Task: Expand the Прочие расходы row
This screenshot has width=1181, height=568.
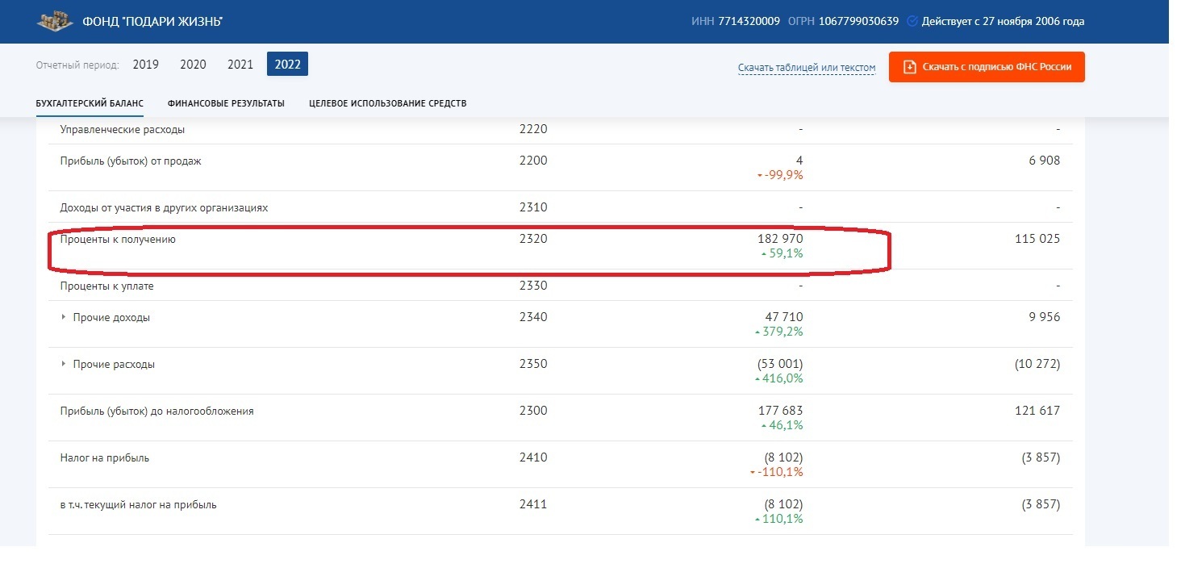Action: (x=64, y=364)
